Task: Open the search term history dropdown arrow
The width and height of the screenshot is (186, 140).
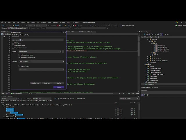Action: (63, 40)
